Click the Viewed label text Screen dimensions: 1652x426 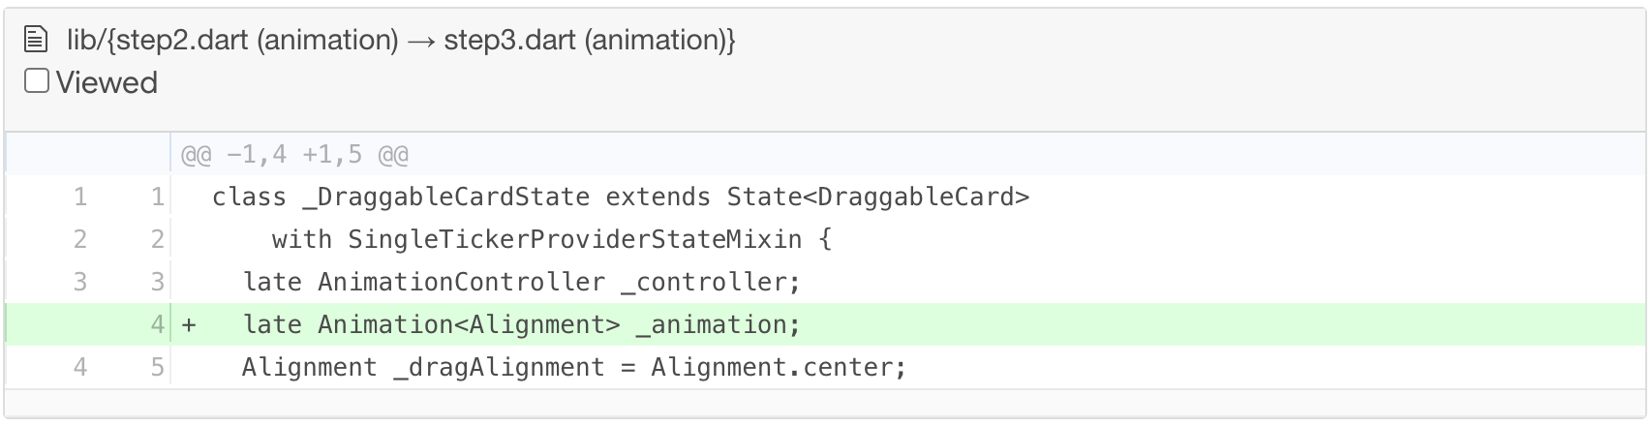tap(107, 82)
